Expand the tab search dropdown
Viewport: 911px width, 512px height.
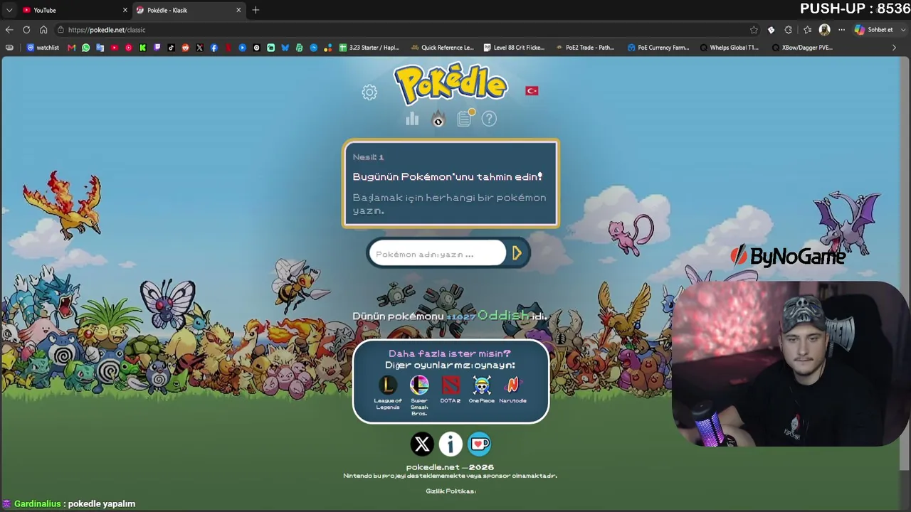coord(9,10)
